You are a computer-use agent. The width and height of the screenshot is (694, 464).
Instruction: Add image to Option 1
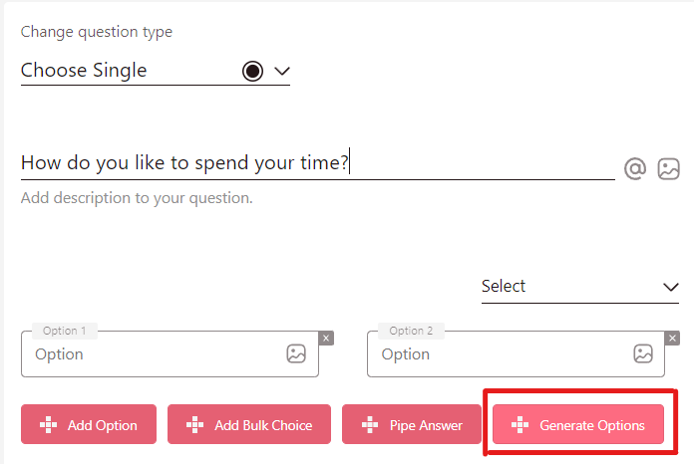tap(296, 353)
